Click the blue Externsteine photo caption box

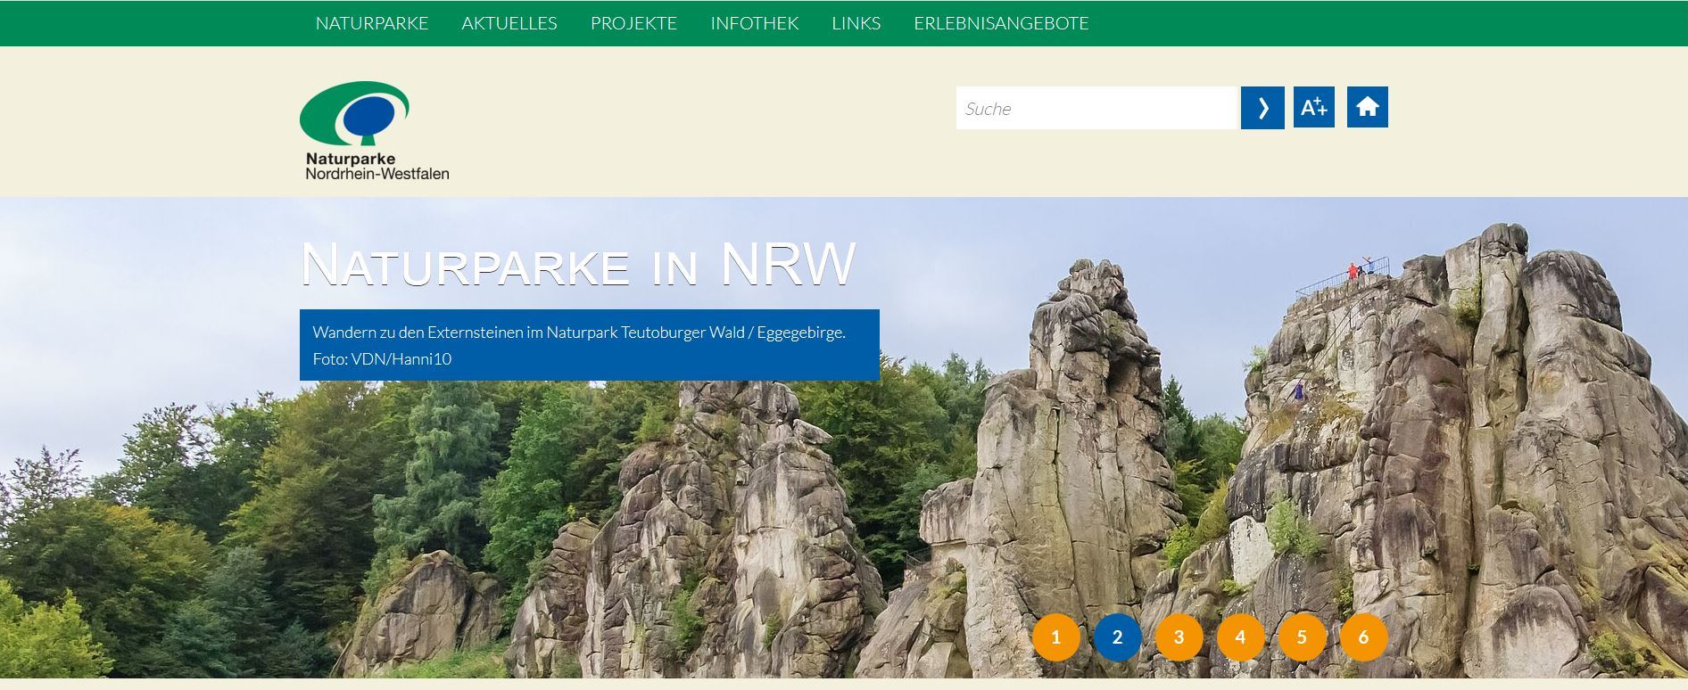(589, 345)
